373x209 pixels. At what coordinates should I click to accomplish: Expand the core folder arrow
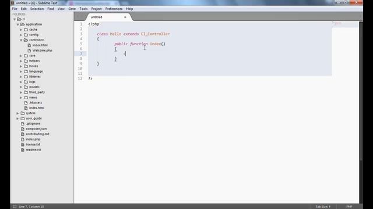21,56
